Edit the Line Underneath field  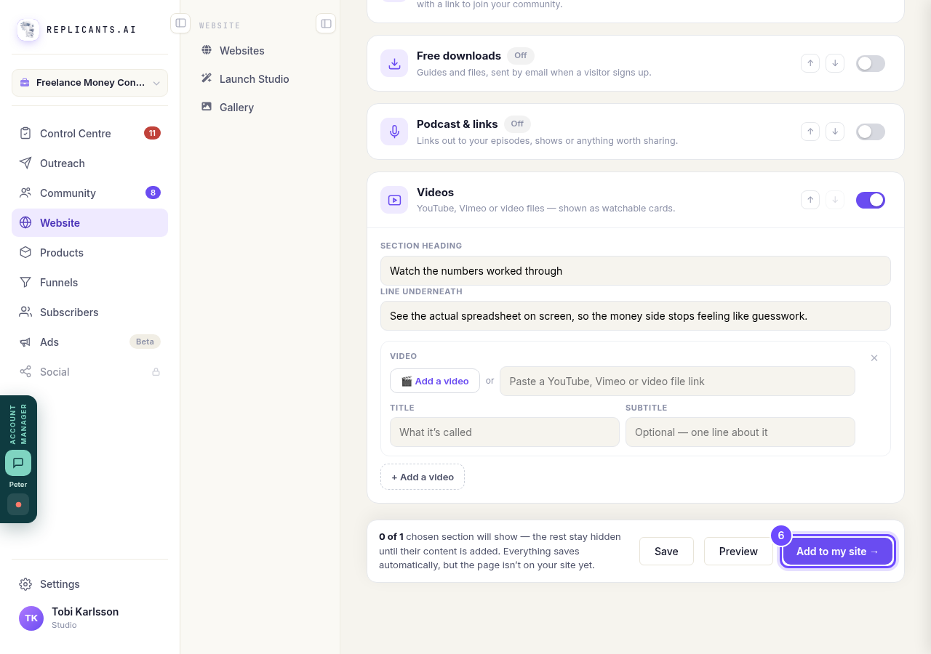point(636,316)
